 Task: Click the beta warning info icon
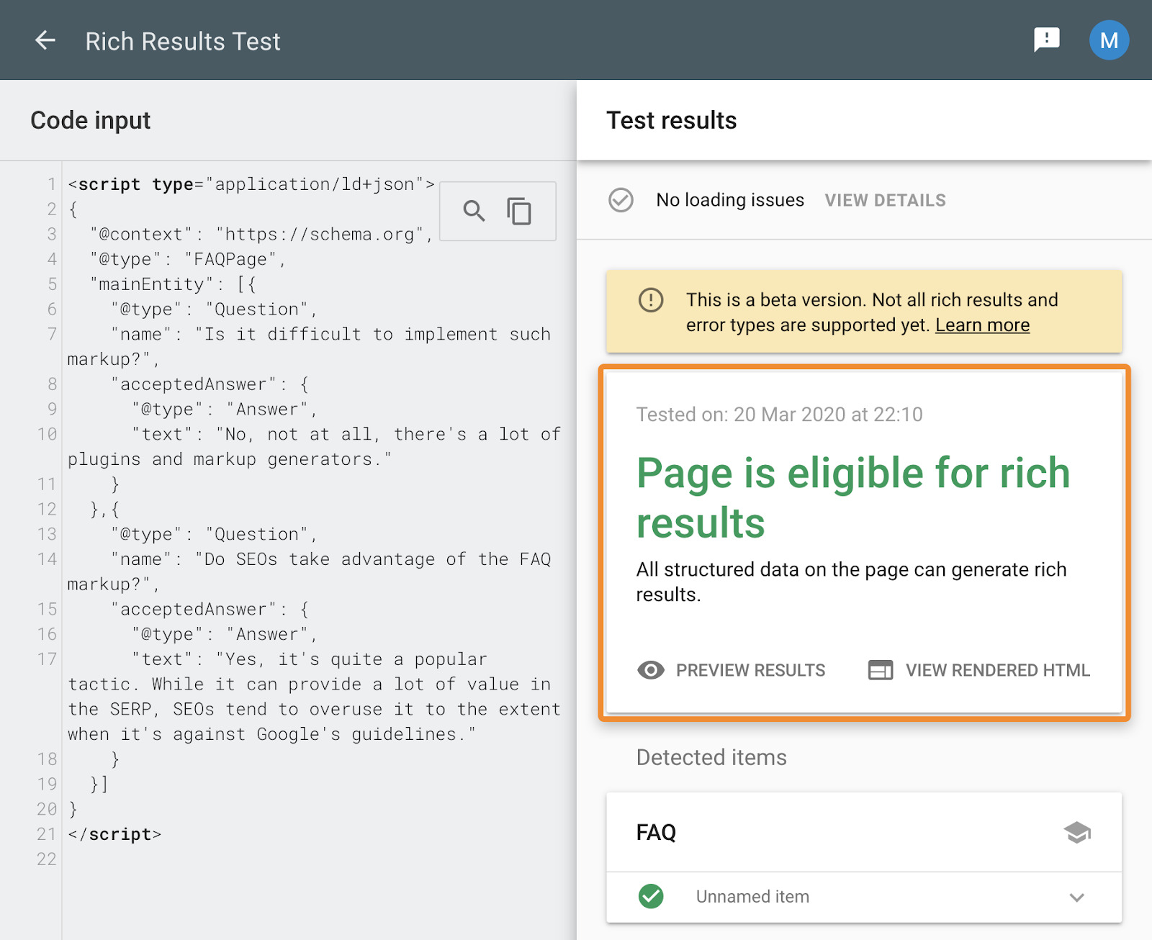(x=651, y=300)
